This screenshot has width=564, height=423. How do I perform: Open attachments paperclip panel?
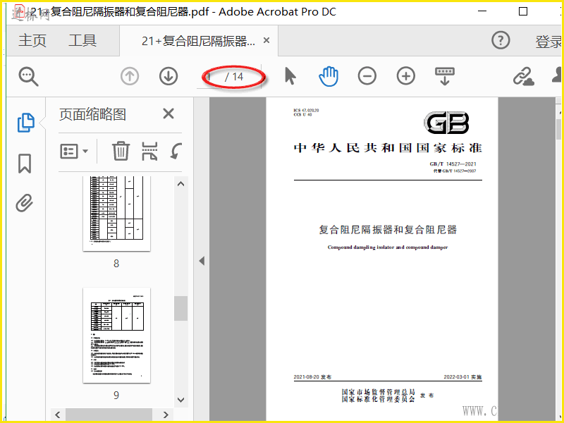tap(25, 203)
